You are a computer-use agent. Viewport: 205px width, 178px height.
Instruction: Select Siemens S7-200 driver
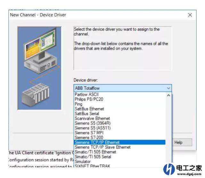(119, 138)
